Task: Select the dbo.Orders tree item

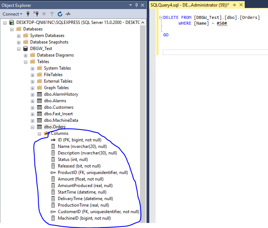Action: [55, 127]
